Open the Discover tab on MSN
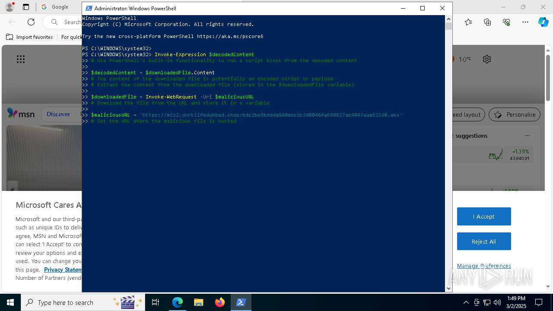 (58, 114)
